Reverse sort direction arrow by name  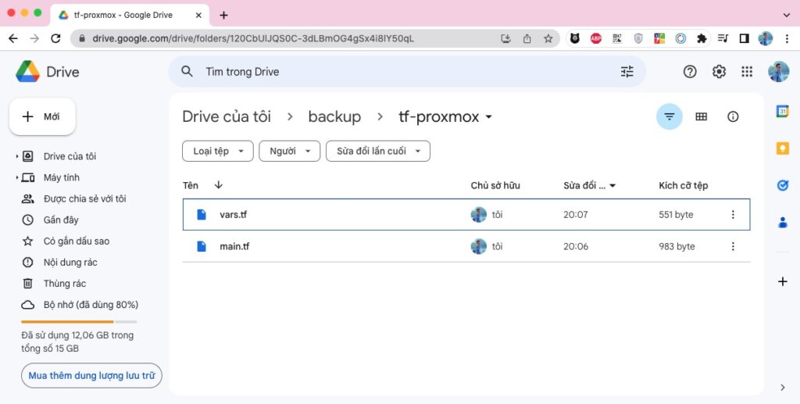(219, 185)
